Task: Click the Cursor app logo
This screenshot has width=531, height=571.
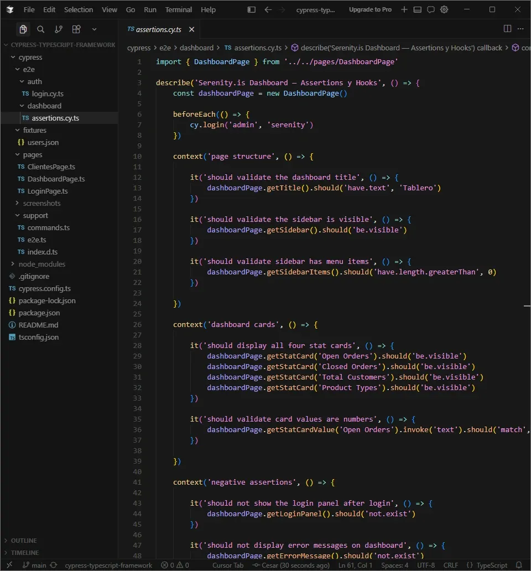Action: pos(10,9)
